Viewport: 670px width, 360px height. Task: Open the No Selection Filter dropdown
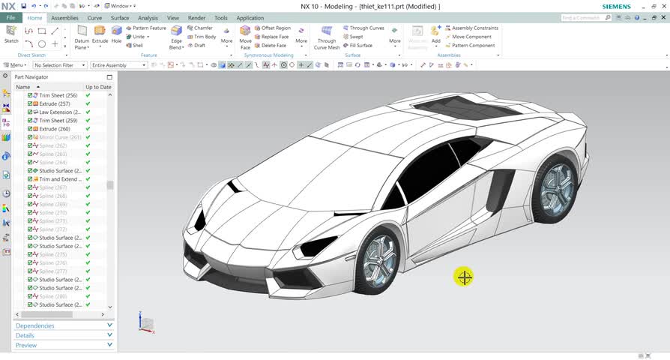60,65
